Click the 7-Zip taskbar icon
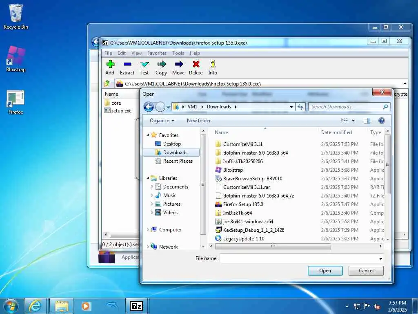 pyautogui.click(x=136, y=306)
